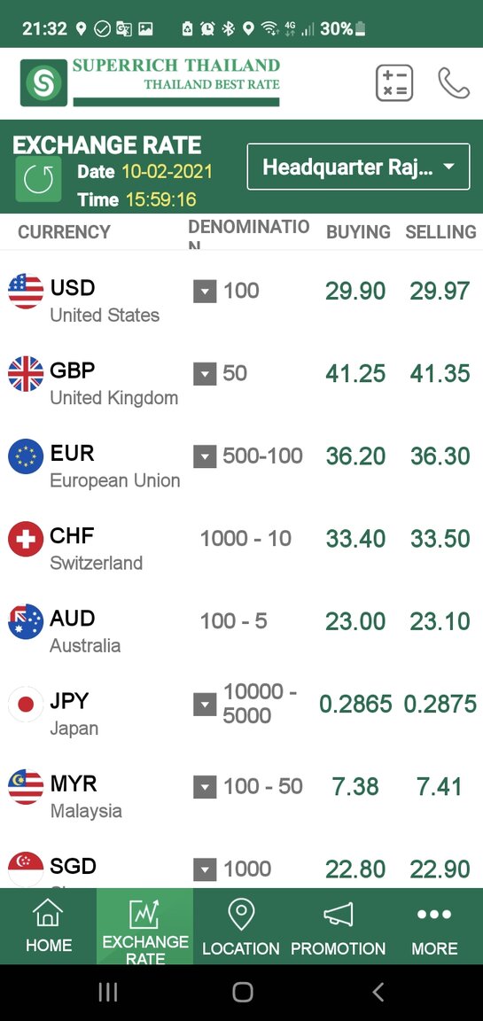The width and height of the screenshot is (483, 1021).
Task: Expand GBP denomination arrow
Action: [205, 374]
